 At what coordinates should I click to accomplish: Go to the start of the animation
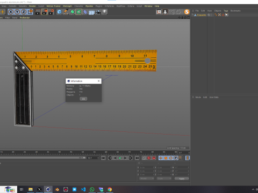(103, 158)
